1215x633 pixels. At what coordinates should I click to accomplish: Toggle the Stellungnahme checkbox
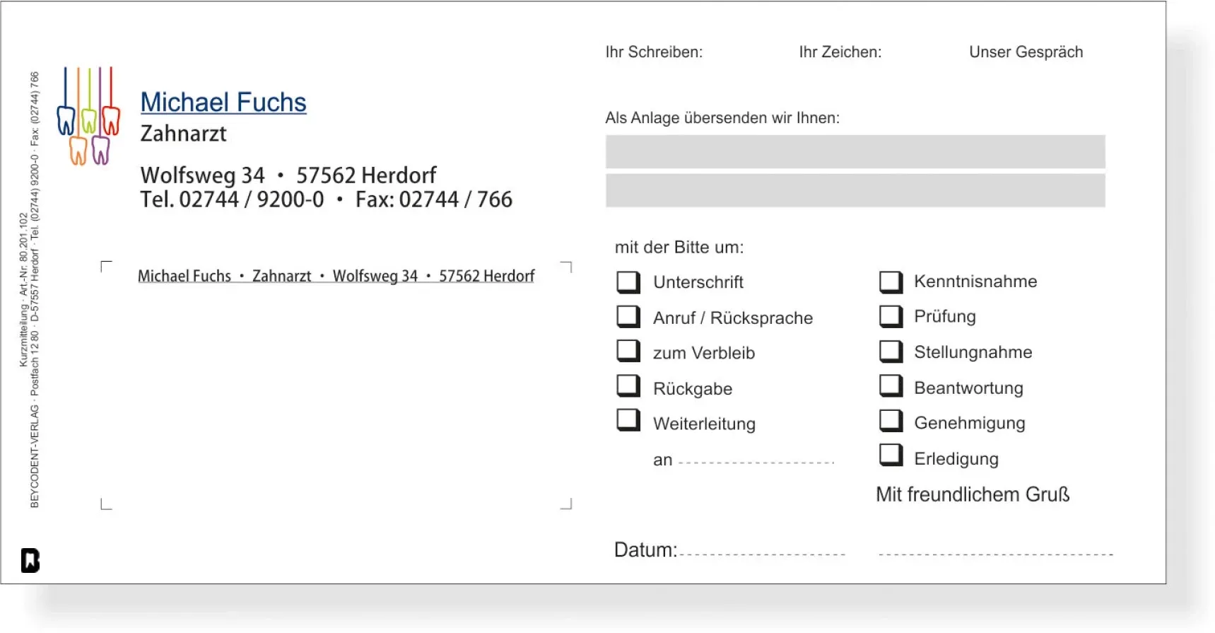891,351
